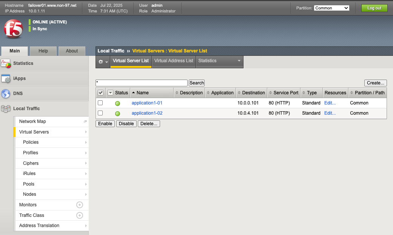Click Edit... resources link for application1-02
The width and height of the screenshot is (393, 235).
[330, 113]
